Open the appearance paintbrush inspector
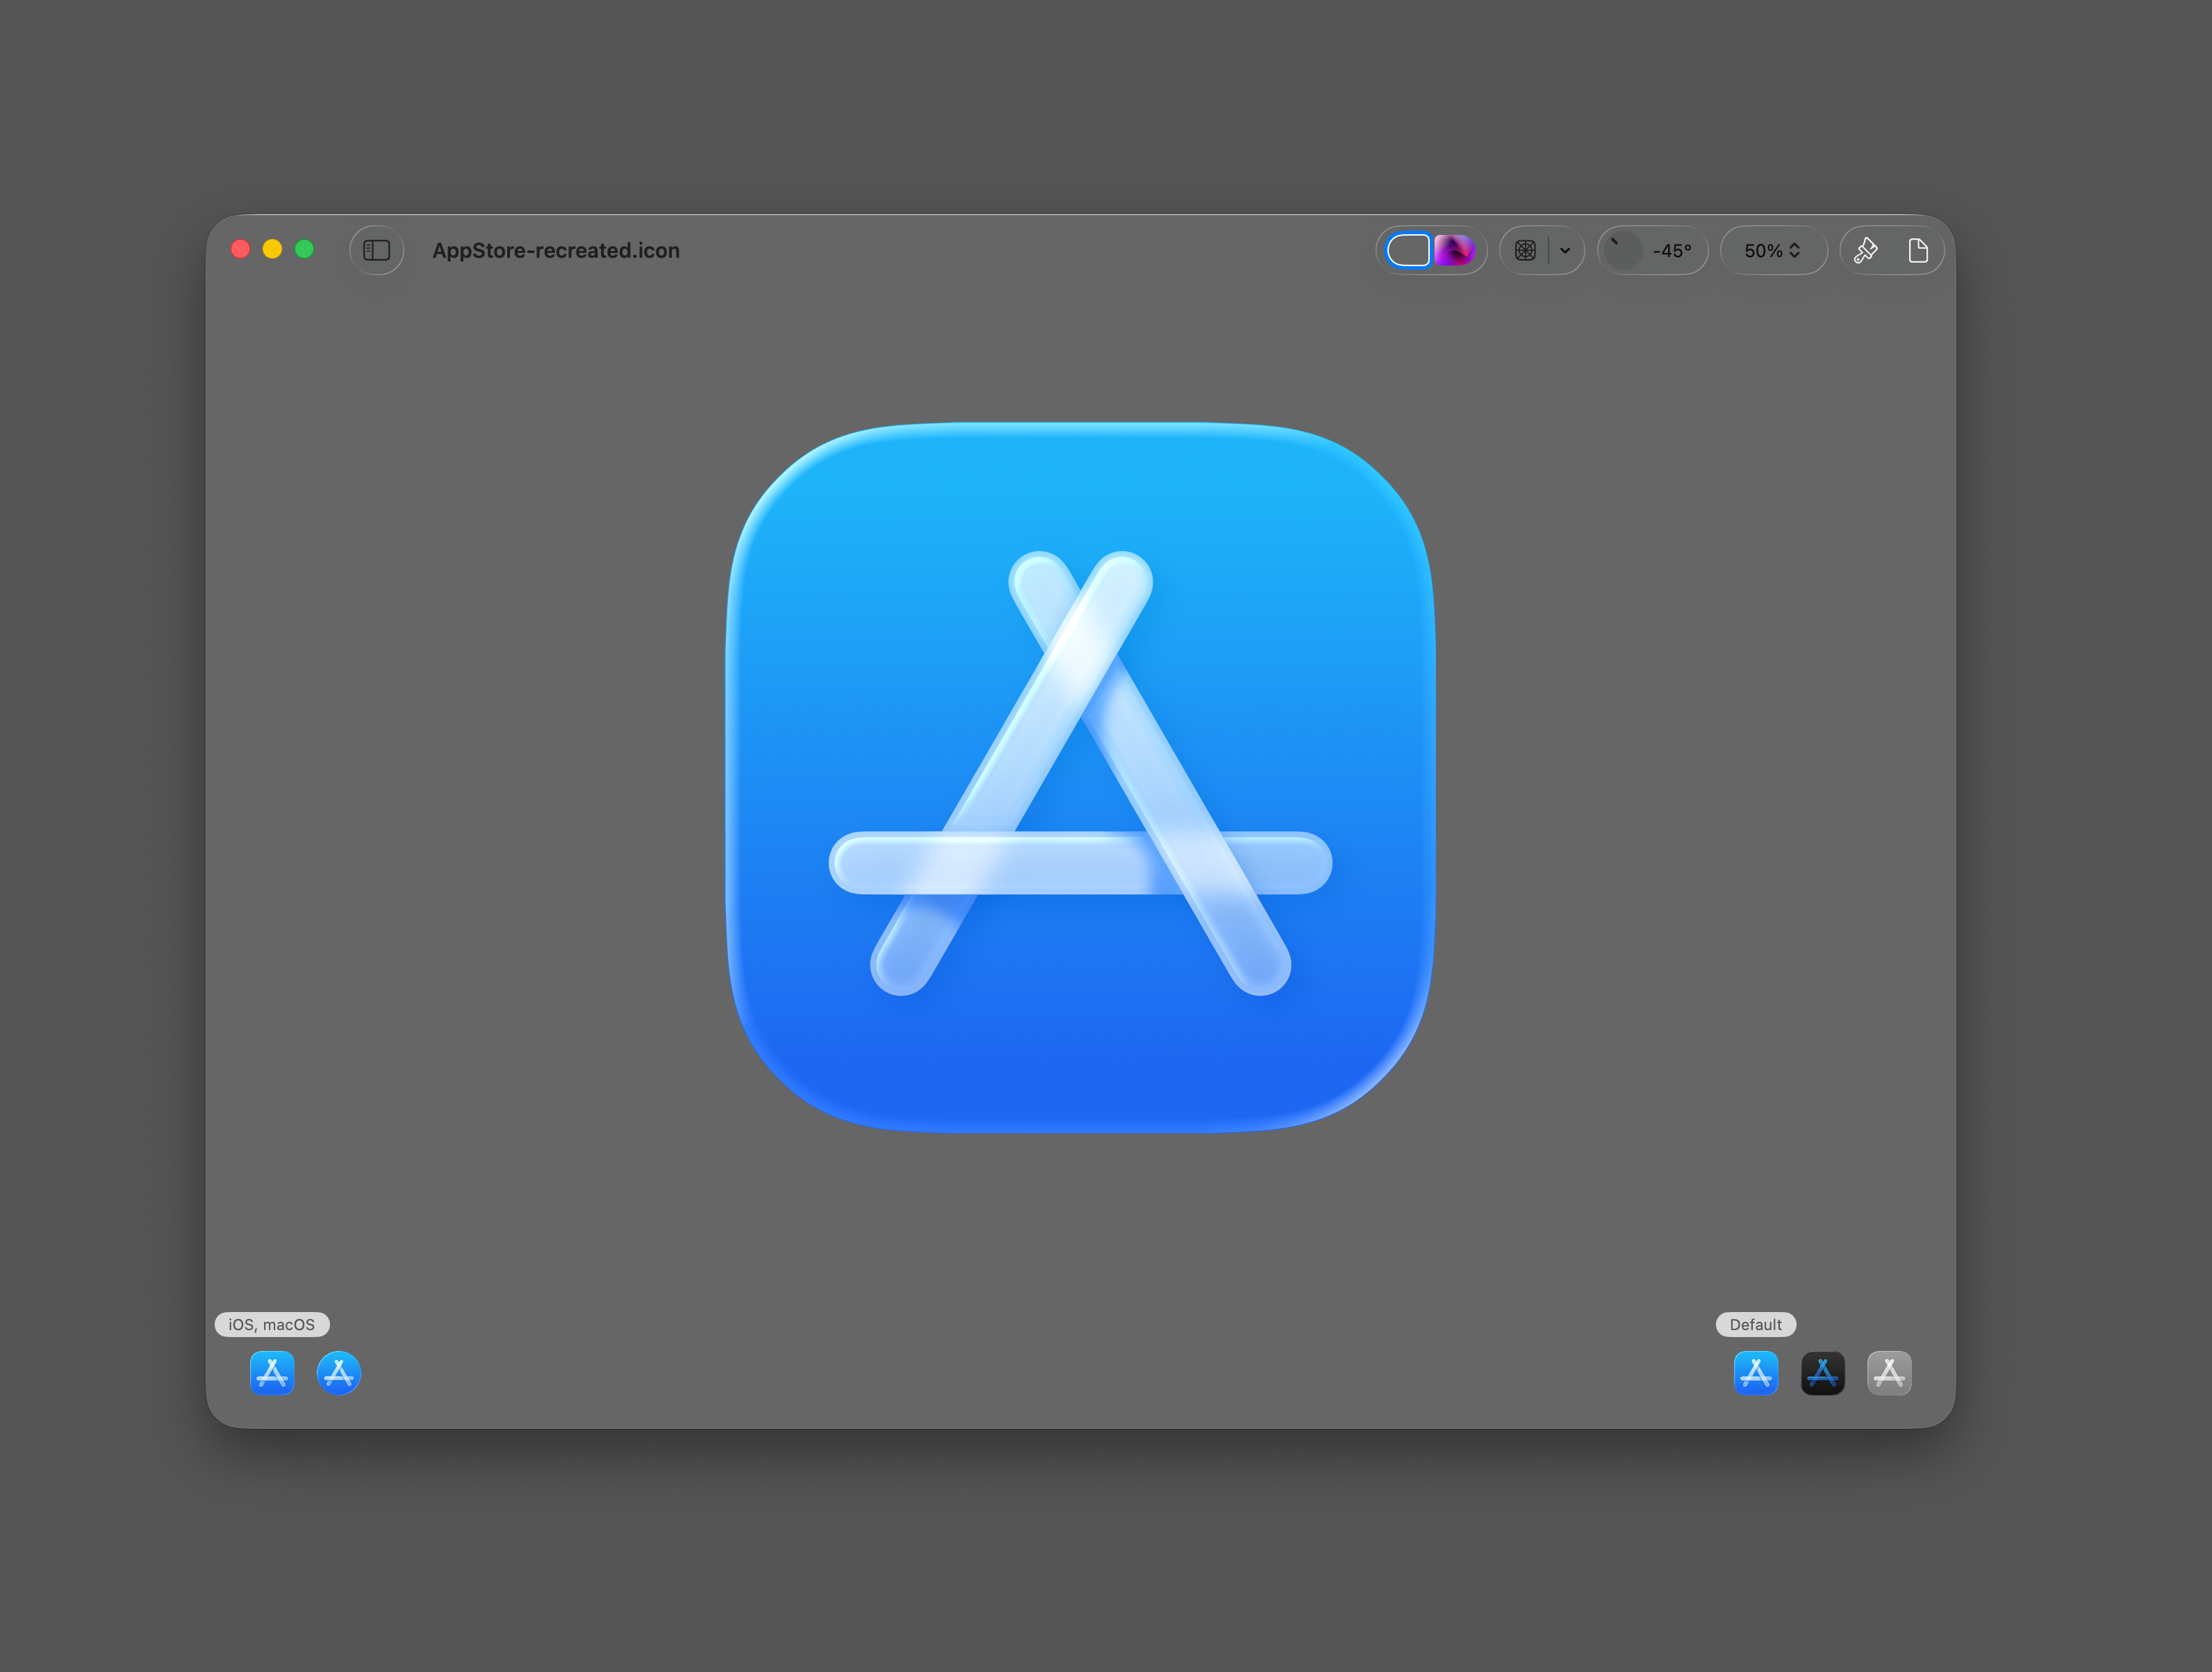 (x=1866, y=250)
